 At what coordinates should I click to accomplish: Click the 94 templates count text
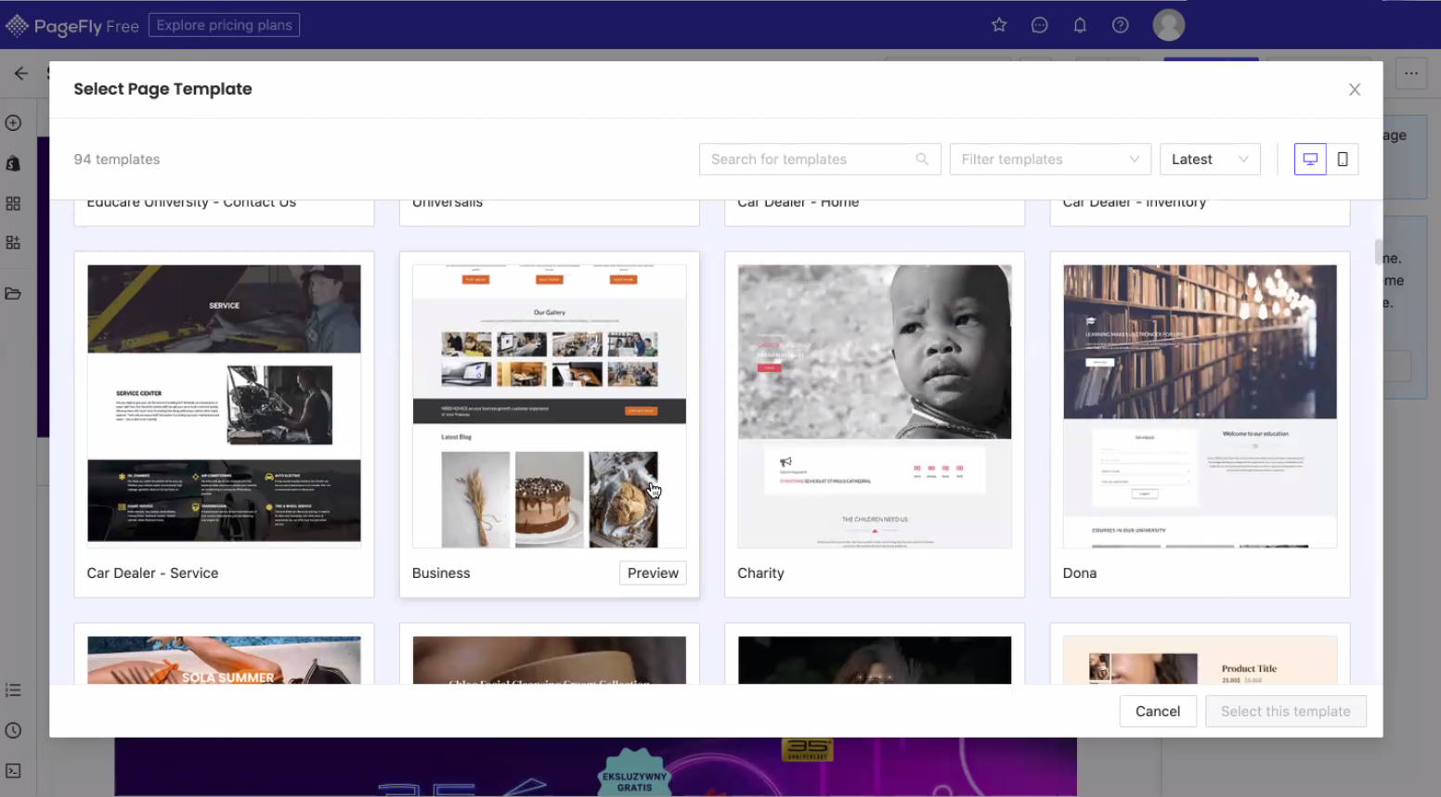click(117, 160)
